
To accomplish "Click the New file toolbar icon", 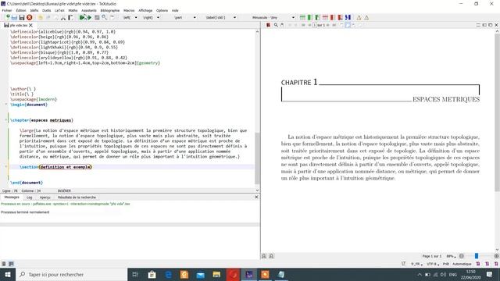I will coord(7,17).
